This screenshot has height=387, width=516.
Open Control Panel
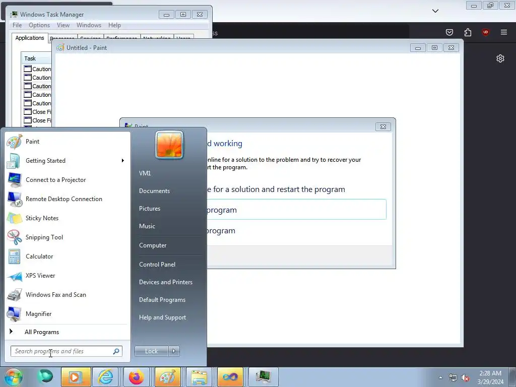point(157,264)
